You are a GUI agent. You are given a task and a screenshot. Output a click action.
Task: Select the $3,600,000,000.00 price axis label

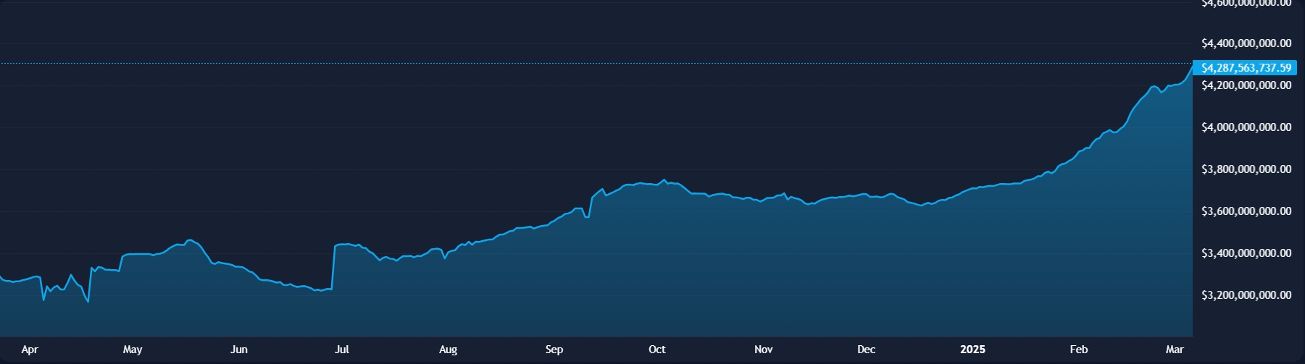pyautogui.click(x=1246, y=211)
